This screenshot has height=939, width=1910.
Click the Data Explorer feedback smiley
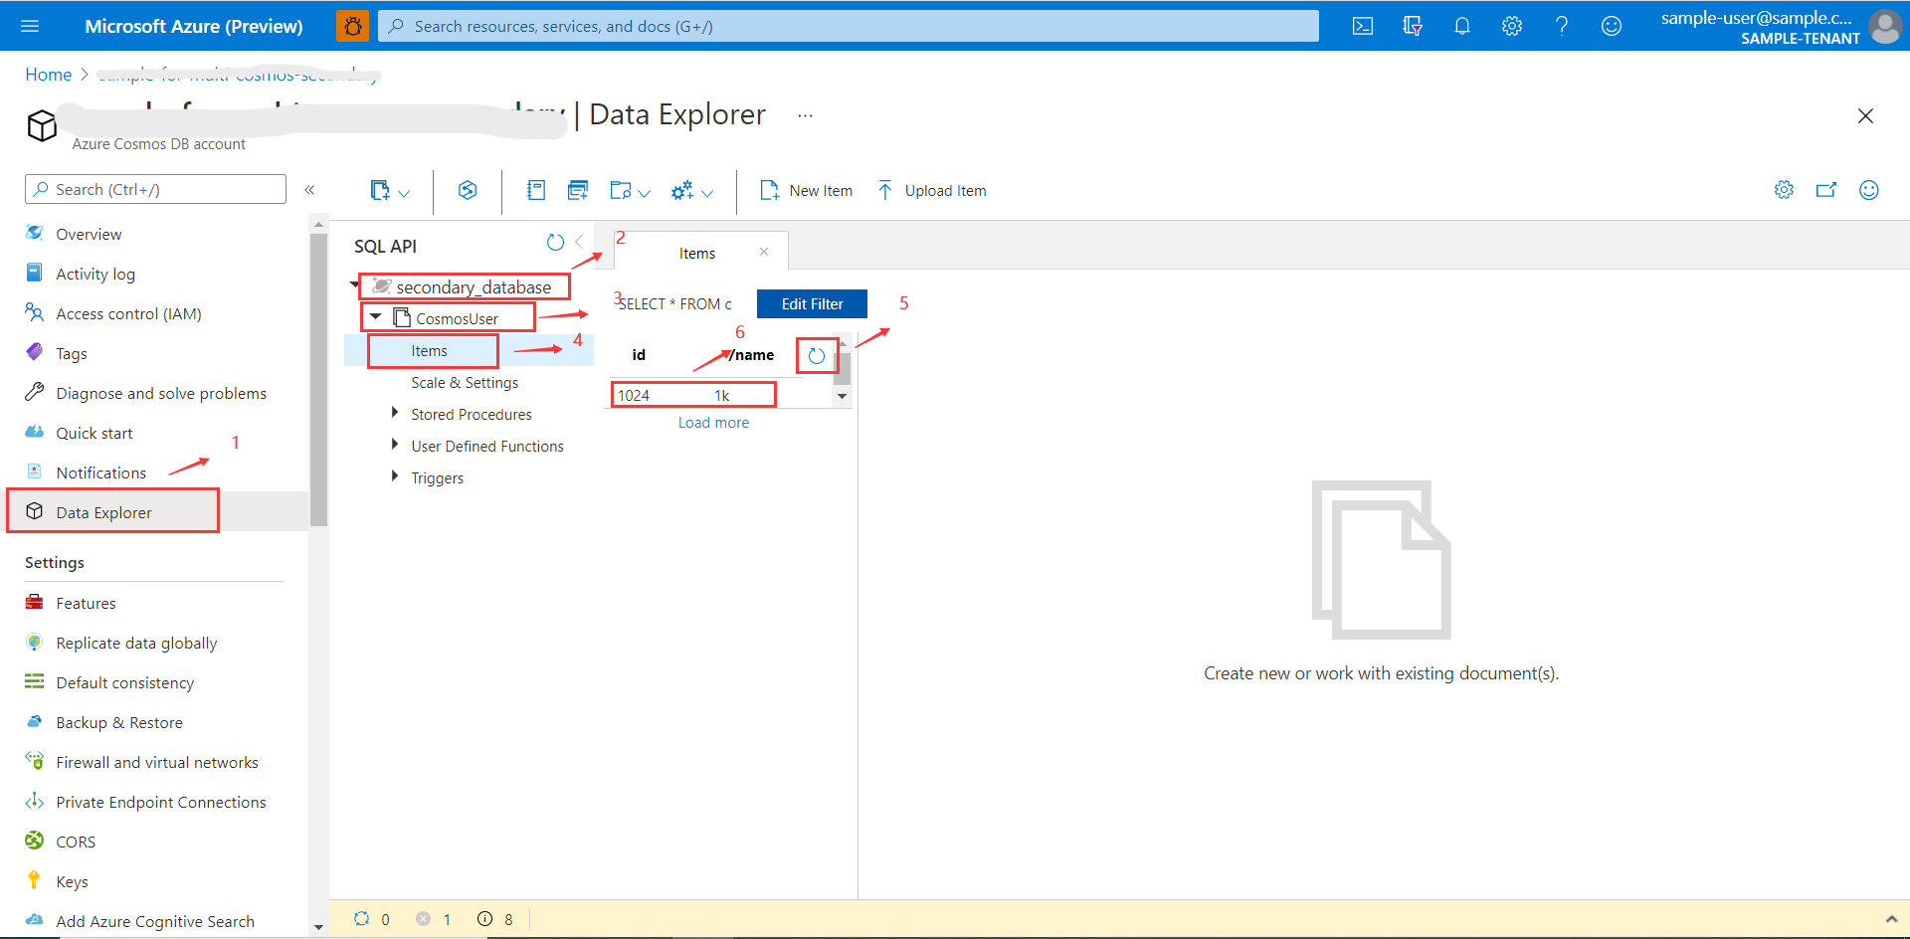[x=1869, y=190]
